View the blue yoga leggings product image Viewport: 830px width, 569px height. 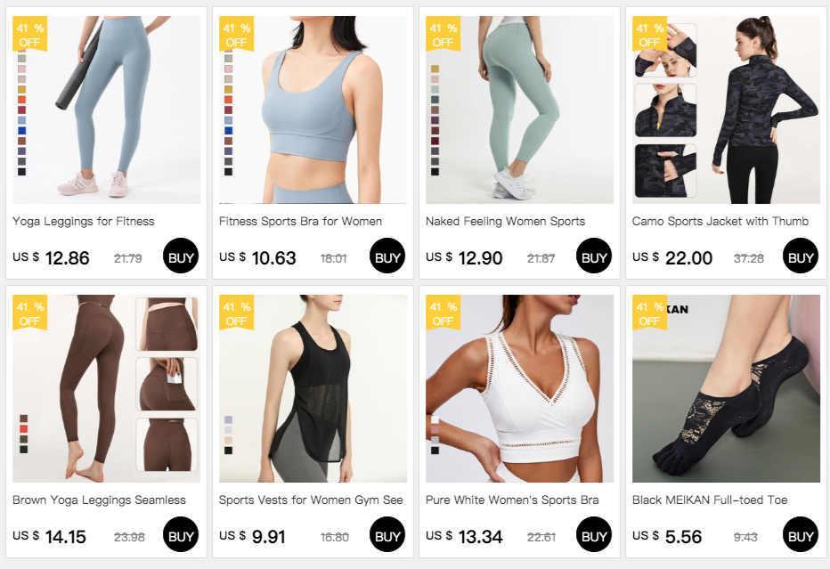pyautogui.click(x=106, y=110)
